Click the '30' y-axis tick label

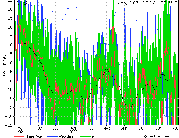(10, 9)
